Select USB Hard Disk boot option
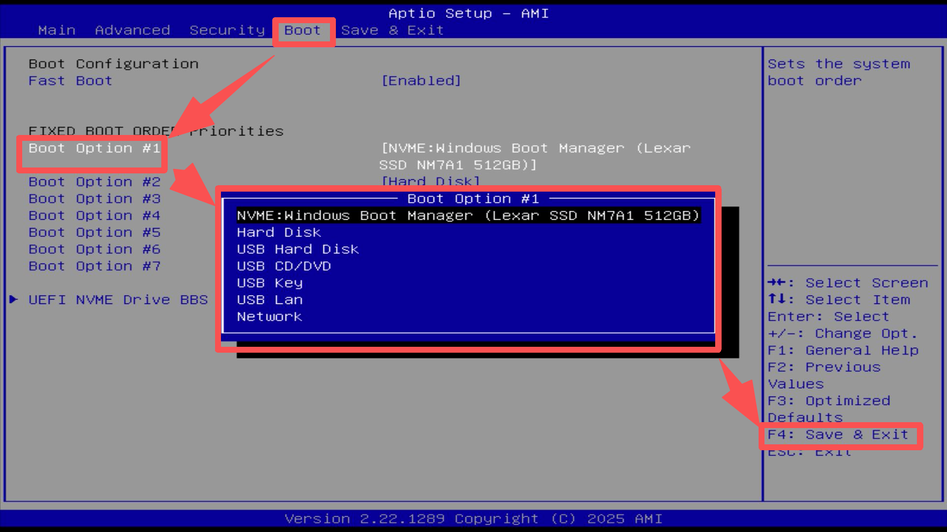The width and height of the screenshot is (947, 532). tap(297, 249)
